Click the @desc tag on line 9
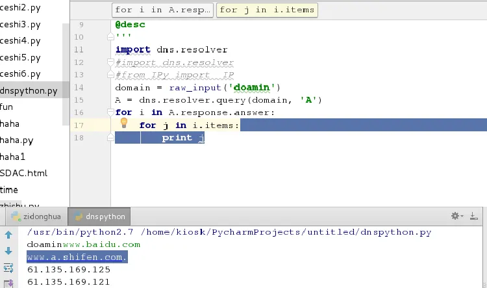This screenshot has width=487, height=288. point(130,25)
